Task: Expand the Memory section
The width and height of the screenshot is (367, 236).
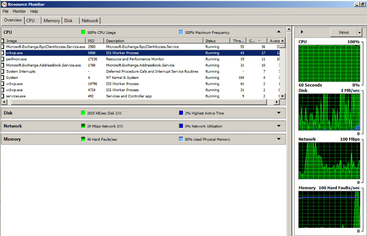Action: (278, 139)
